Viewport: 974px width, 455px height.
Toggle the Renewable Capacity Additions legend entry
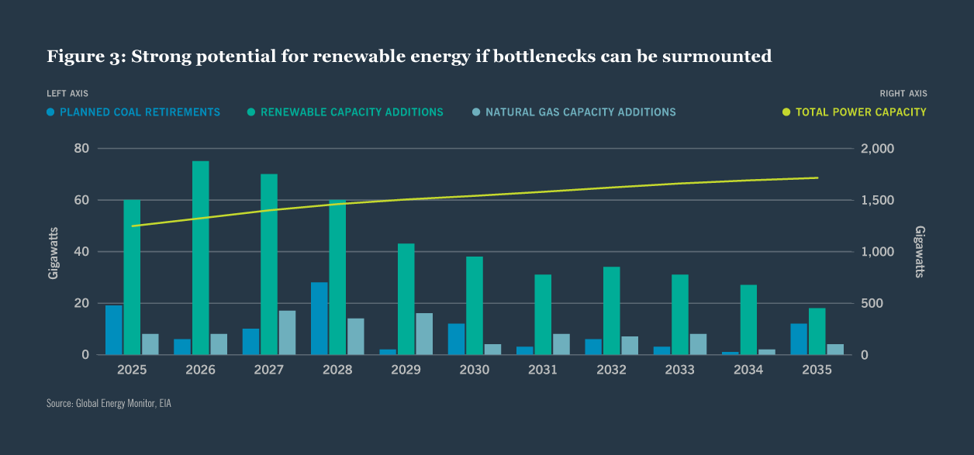pyautogui.click(x=352, y=112)
